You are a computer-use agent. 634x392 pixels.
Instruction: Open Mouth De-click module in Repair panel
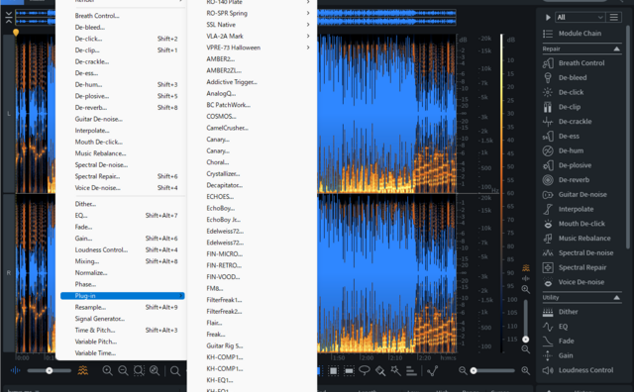tap(581, 224)
